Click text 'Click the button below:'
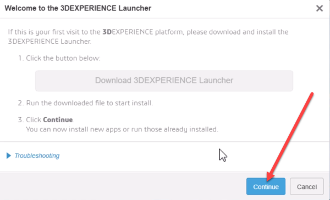The width and height of the screenshot is (330, 200). (63, 58)
